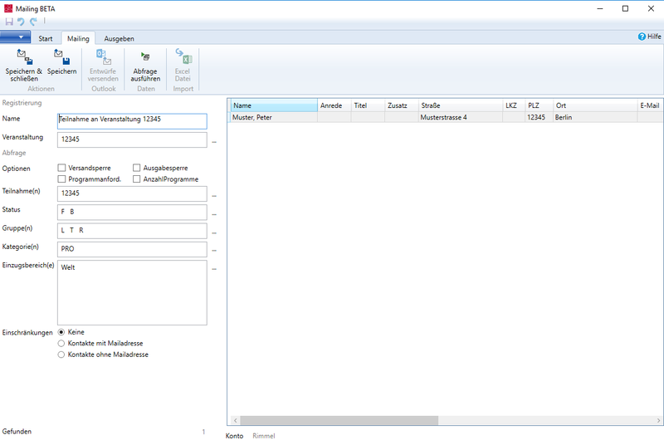Sort by E-Mail column header
This screenshot has width=664, height=445.
[650, 105]
